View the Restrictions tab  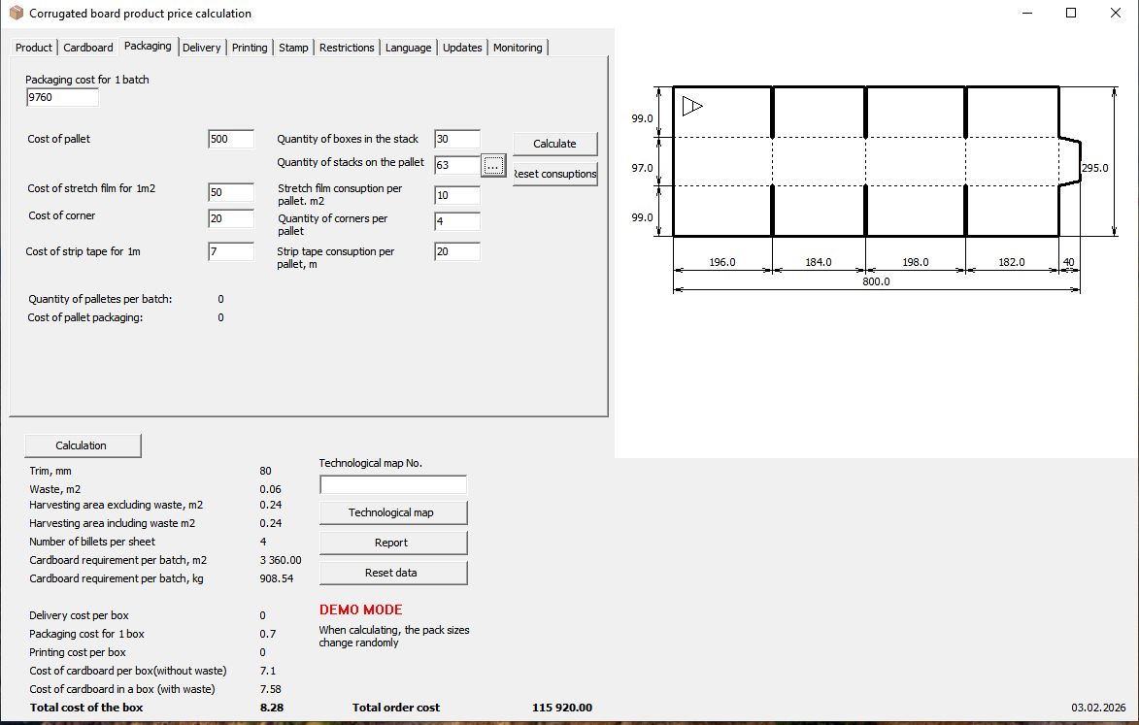point(346,47)
